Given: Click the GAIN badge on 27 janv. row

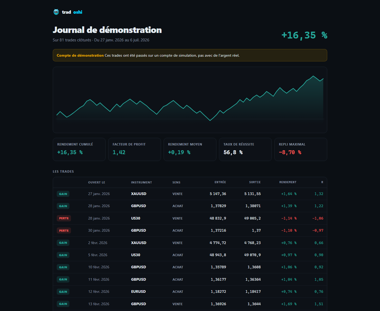Looking at the screenshot, I should [x=63, y=194].
